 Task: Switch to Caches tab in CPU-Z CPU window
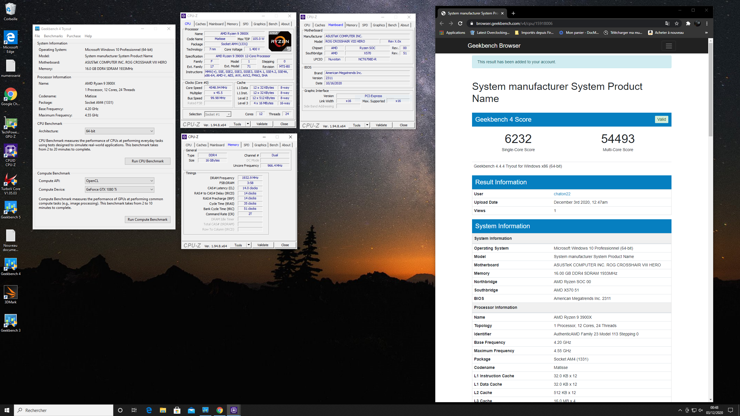[x=200, y=24]
